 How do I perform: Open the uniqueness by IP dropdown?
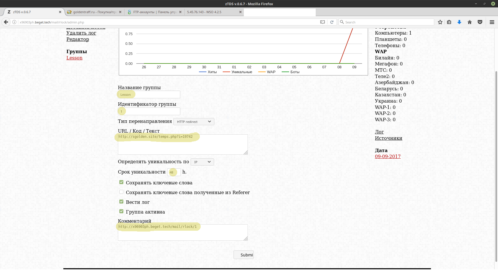(x=202, y=162)
